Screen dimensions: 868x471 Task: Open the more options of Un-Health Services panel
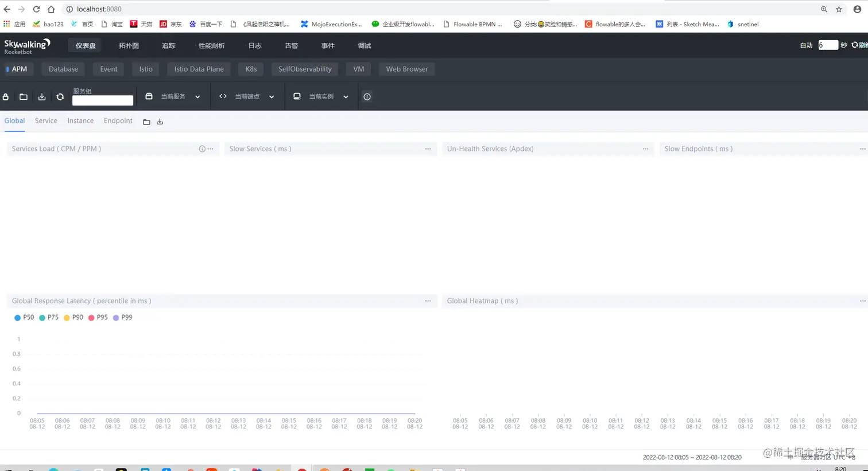[646, 149]
